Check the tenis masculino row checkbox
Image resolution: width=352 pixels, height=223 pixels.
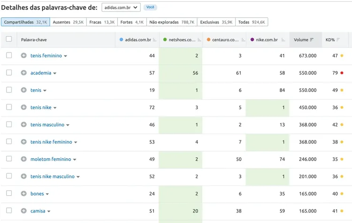pos(9,124)
